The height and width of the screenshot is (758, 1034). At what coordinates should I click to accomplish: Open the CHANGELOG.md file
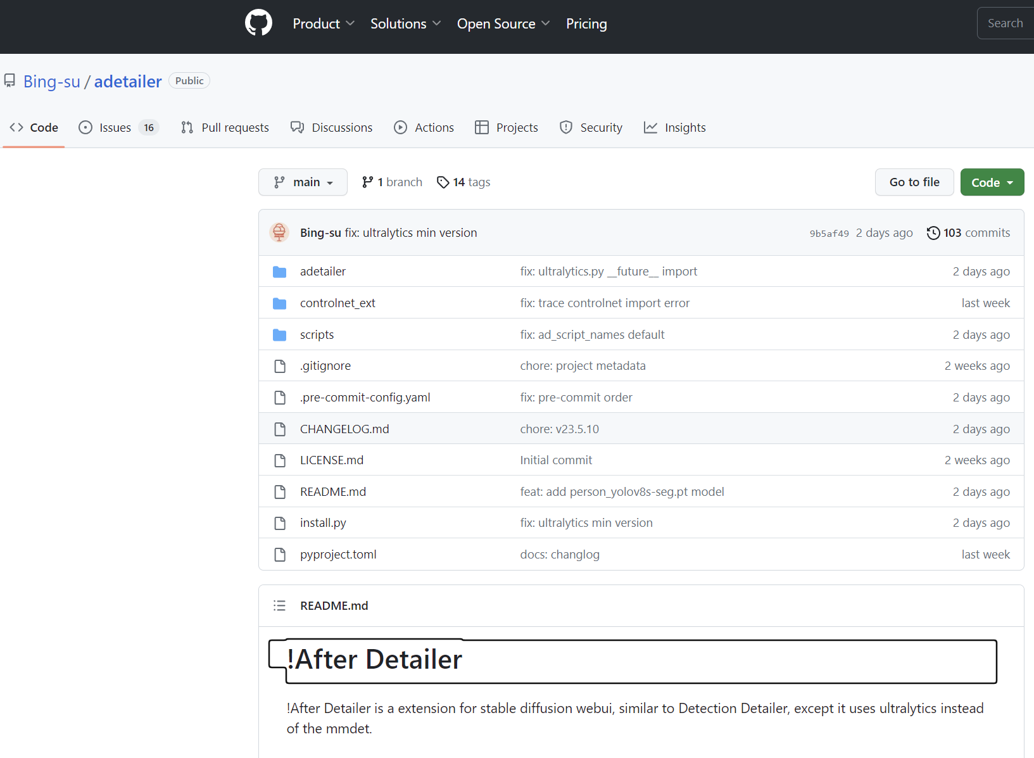tap(344, 429)
